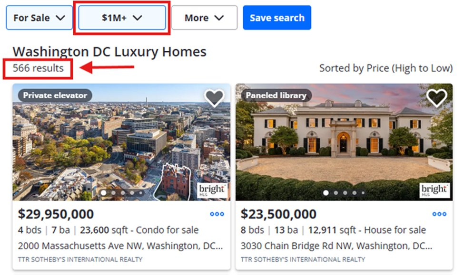Image resolution: width=464 pixels, height=275 pixels.
Task: Open 3030 Chain Bridge Rd NW address link
Action: [336, 246]
